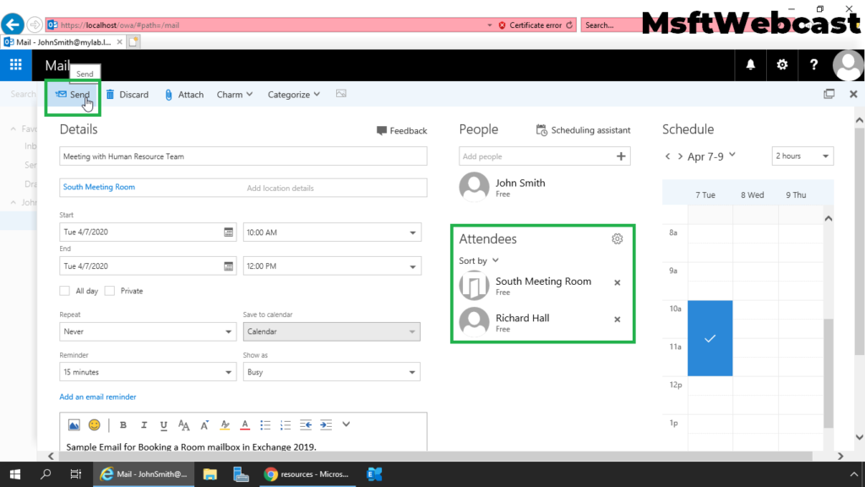
Task: Open the Repeat Never dropdown
Action: pyautogui.click(x=148, y=331)
